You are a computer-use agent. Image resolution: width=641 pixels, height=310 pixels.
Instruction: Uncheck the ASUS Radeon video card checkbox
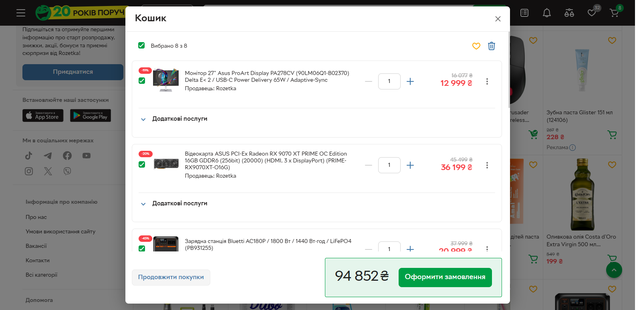[142, 164]
